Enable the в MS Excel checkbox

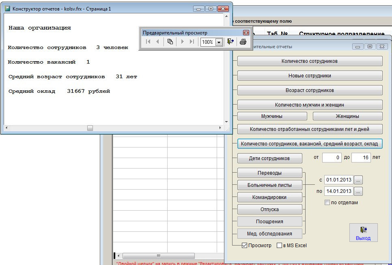click(x=280, y=246)
